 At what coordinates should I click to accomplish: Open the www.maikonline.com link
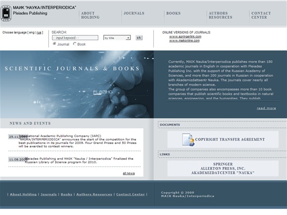(x=184, y=41)
